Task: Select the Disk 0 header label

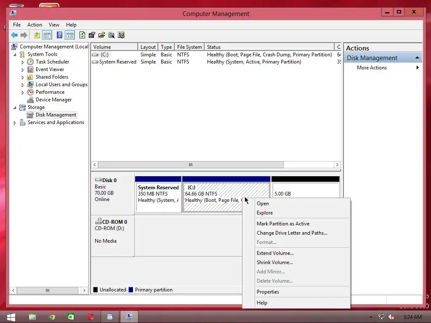Action: [x=109, y=180]
